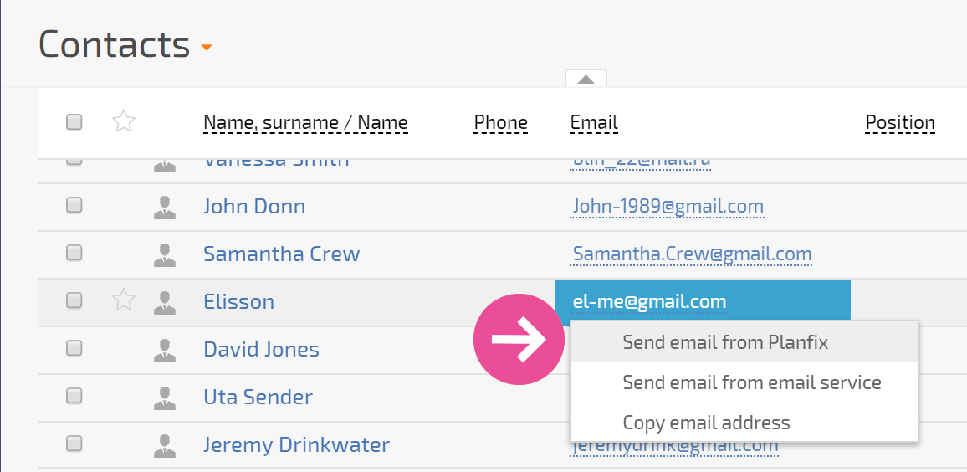
Task: Click the John-1989@gmail.com email address
Action: (668, 206)
